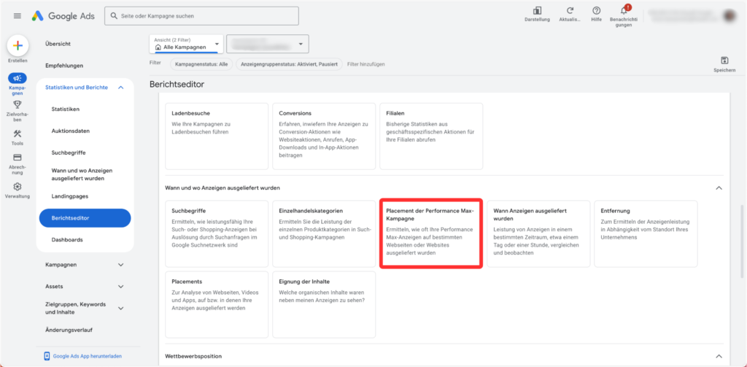Screen dimensions: 747x367
Task: Select Berichtseditor sidebar item
Action: [85, 218]
